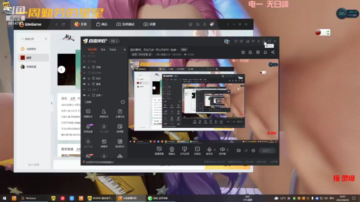The height and width of the screenshot is (202, 360).
Task: Switch to the third scene tab
Action: tap(113, 49)
